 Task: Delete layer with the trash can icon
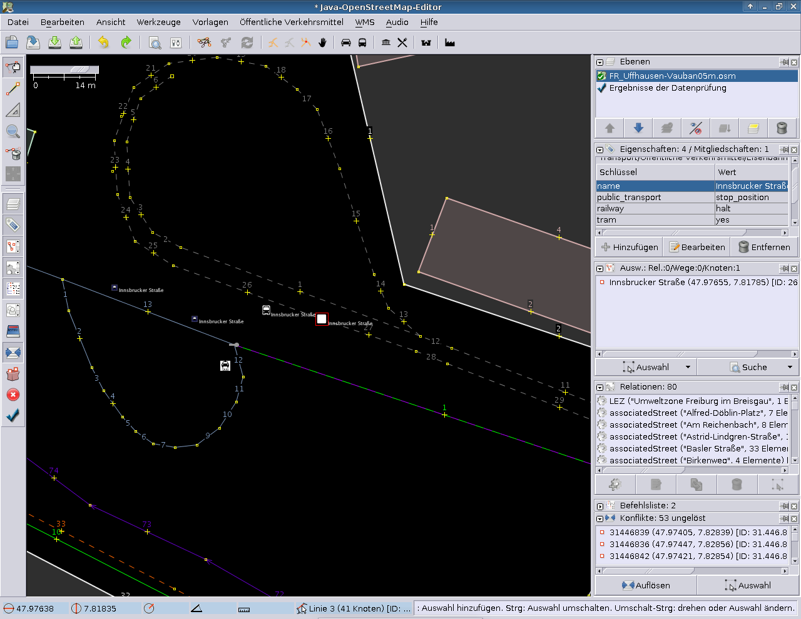click(782, 128)
